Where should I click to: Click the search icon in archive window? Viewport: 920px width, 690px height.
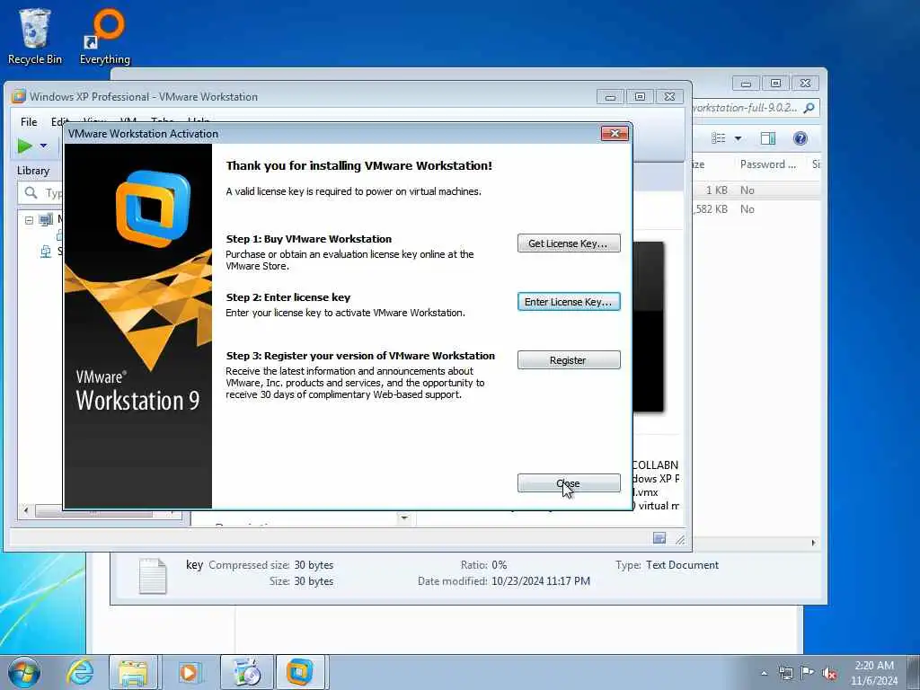[809, 108]
